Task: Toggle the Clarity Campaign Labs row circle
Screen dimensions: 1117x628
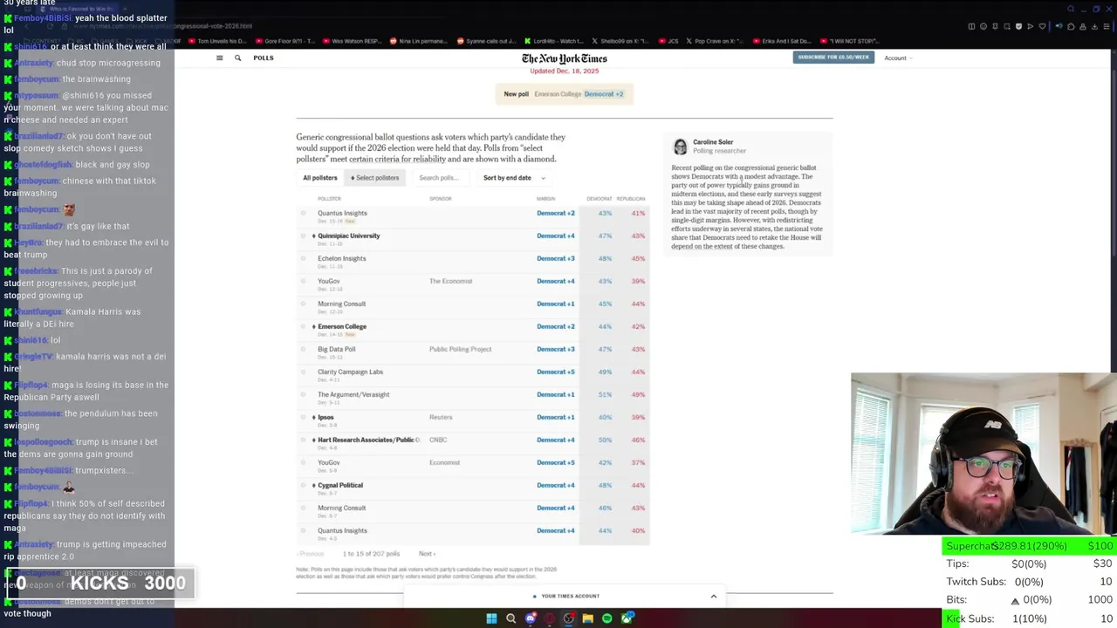Action: [x=304, y=372]
